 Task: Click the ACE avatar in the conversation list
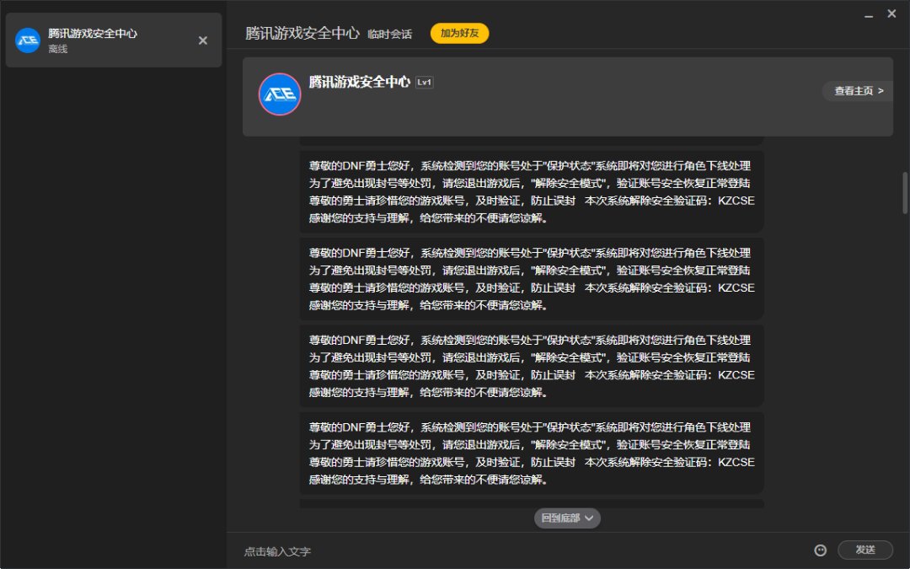click(27, 40)
